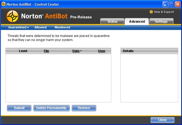Screen dimensions: 182x125
Task: Click the title bar application icon
Action: pos(3,4)
